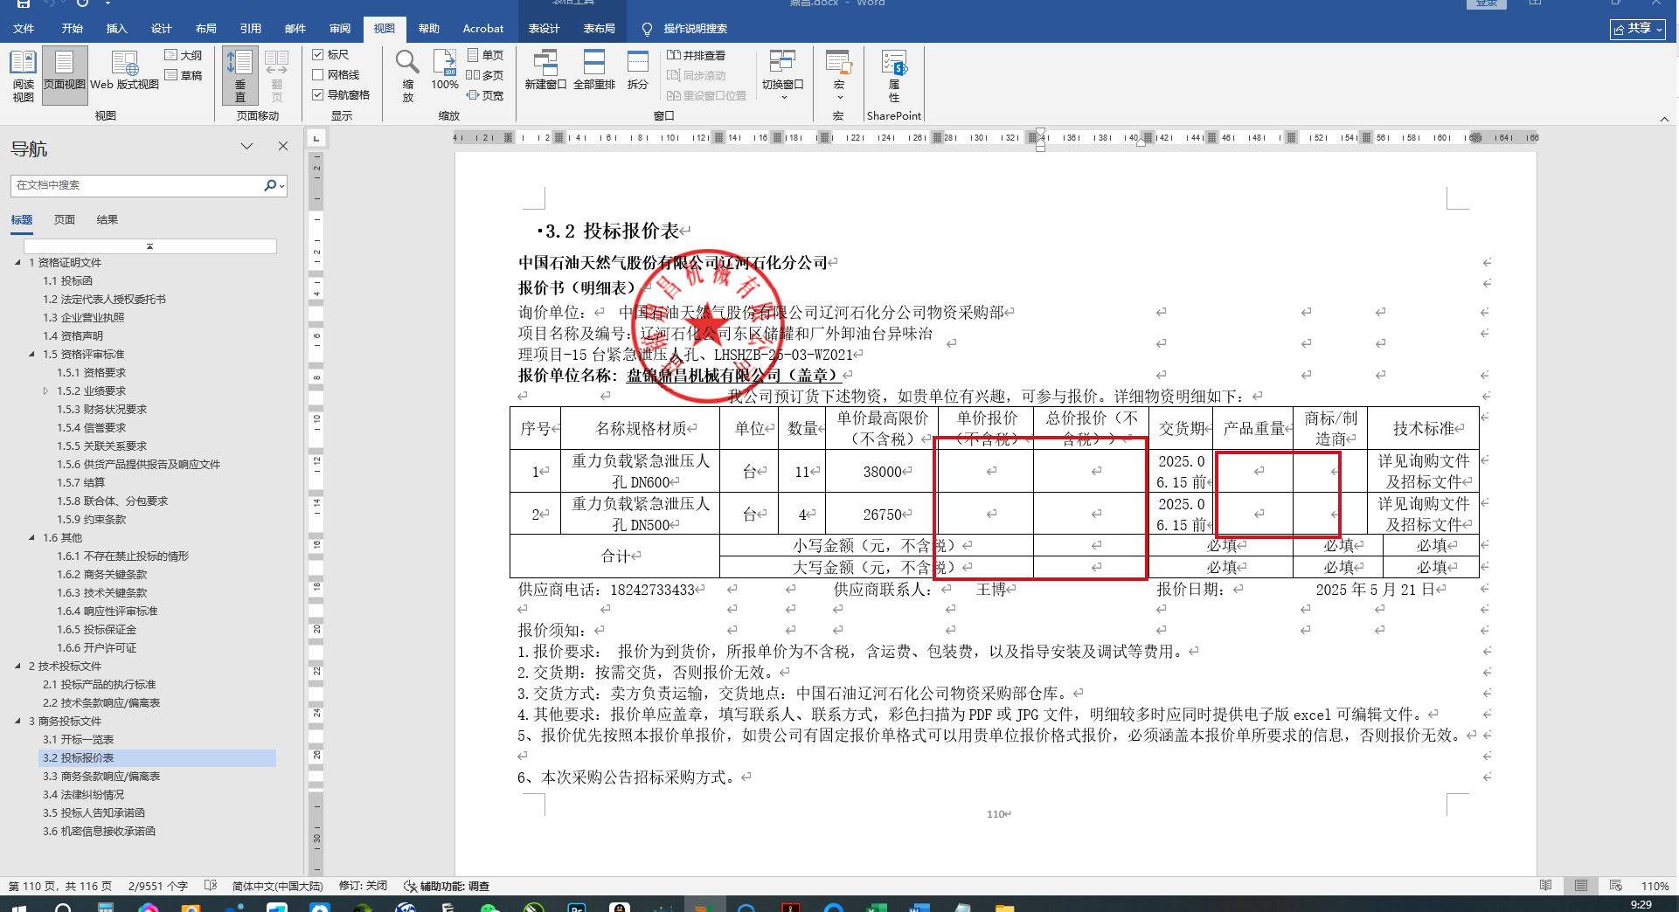The height and width of the screenshot is (912, 1679).
Task: Switch navigation pane to 结果 tab
Action: tap(108, 220)
